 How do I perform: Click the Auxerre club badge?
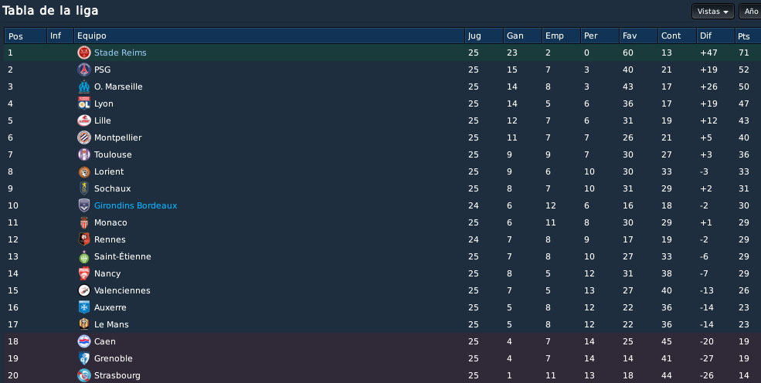coord(84,307)
